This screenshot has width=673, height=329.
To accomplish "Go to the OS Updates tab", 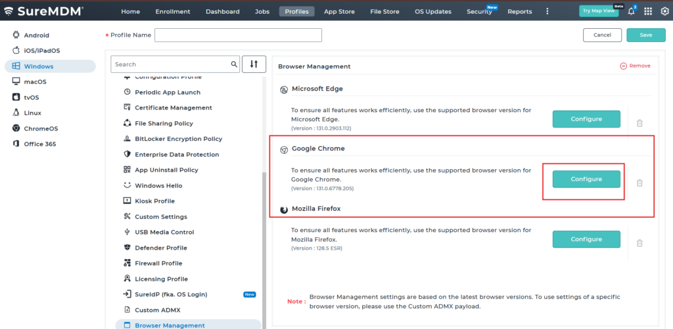I will (x=433, y=12).
